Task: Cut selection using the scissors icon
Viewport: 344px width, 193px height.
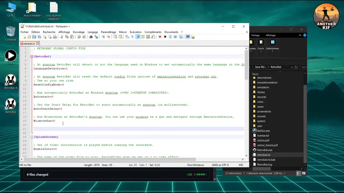Action: coord(62,37)
